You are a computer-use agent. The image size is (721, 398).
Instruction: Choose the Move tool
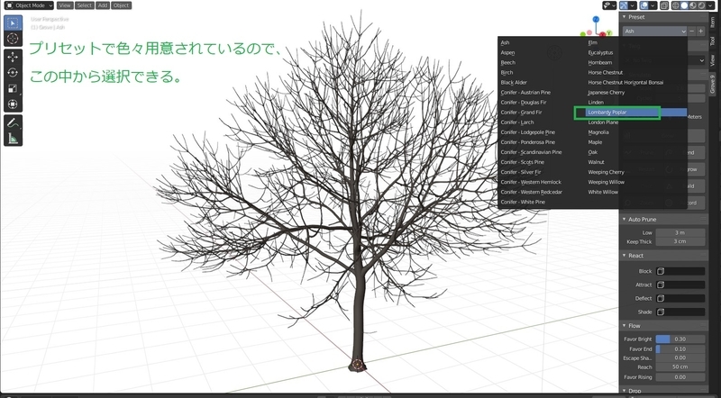(x=13, y=57)
